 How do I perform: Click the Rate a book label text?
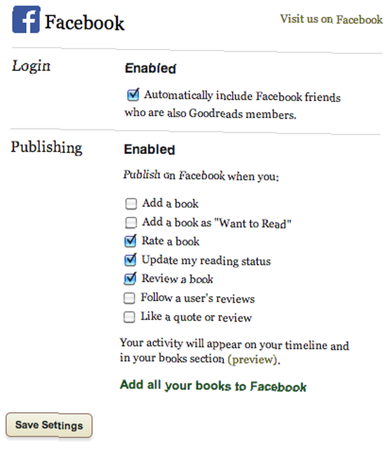coord(170,241)
